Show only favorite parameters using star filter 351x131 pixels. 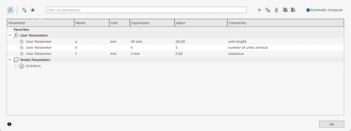point(33,10)
